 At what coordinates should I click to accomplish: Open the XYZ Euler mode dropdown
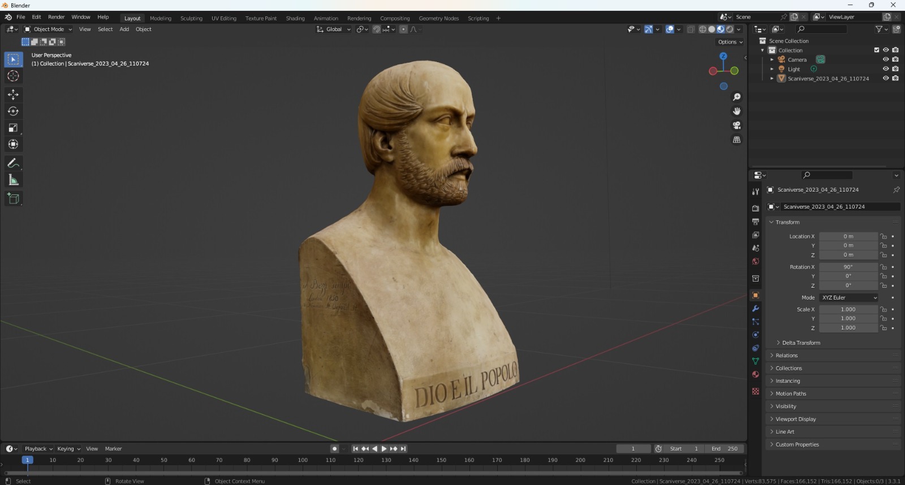[x=849, y=297]
